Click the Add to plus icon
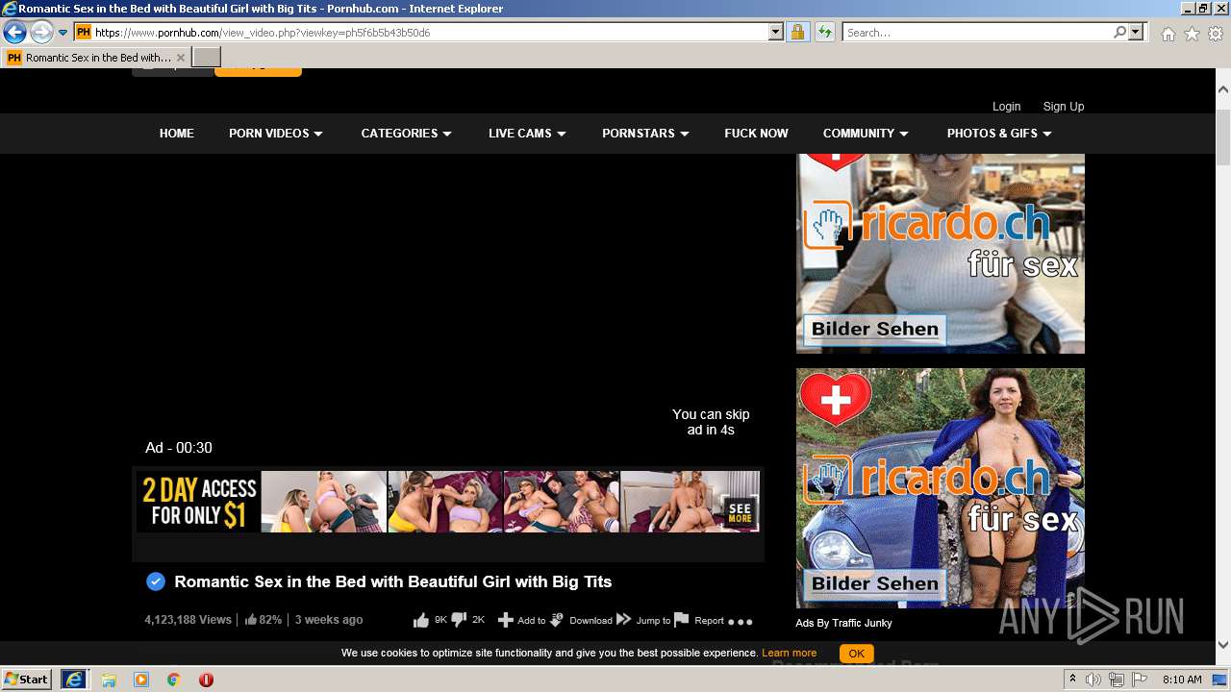1231x692 pixels. [506, 621]
